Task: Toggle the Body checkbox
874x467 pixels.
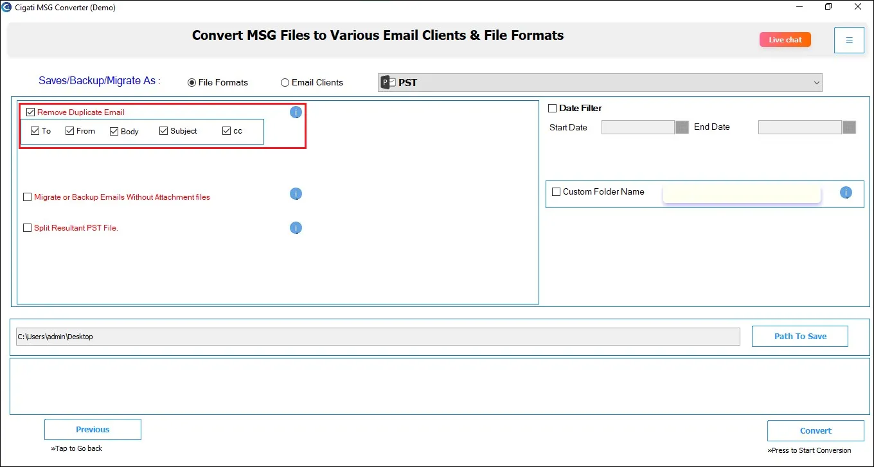Action: 114,131
